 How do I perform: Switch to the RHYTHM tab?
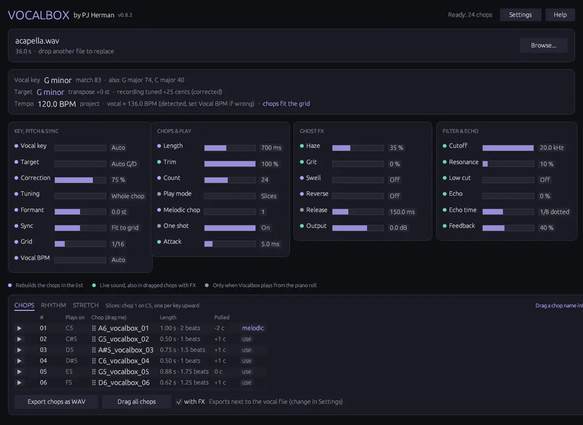(x=53, y=305)
